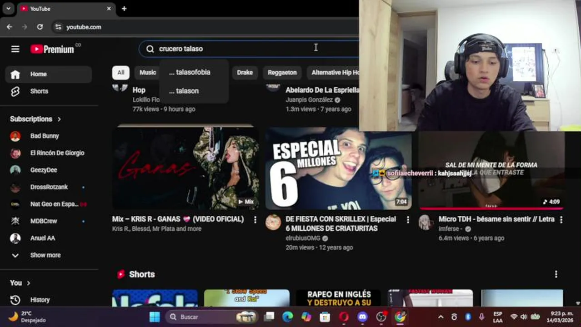Open the tab search dropdown arrow

coord(8,9)
